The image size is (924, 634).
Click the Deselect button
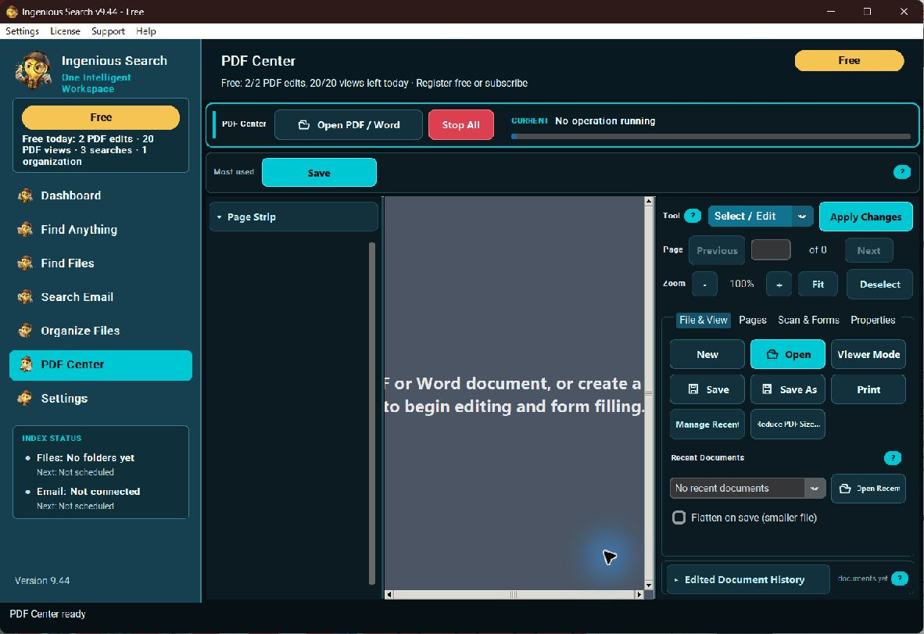tap(879, 284)
